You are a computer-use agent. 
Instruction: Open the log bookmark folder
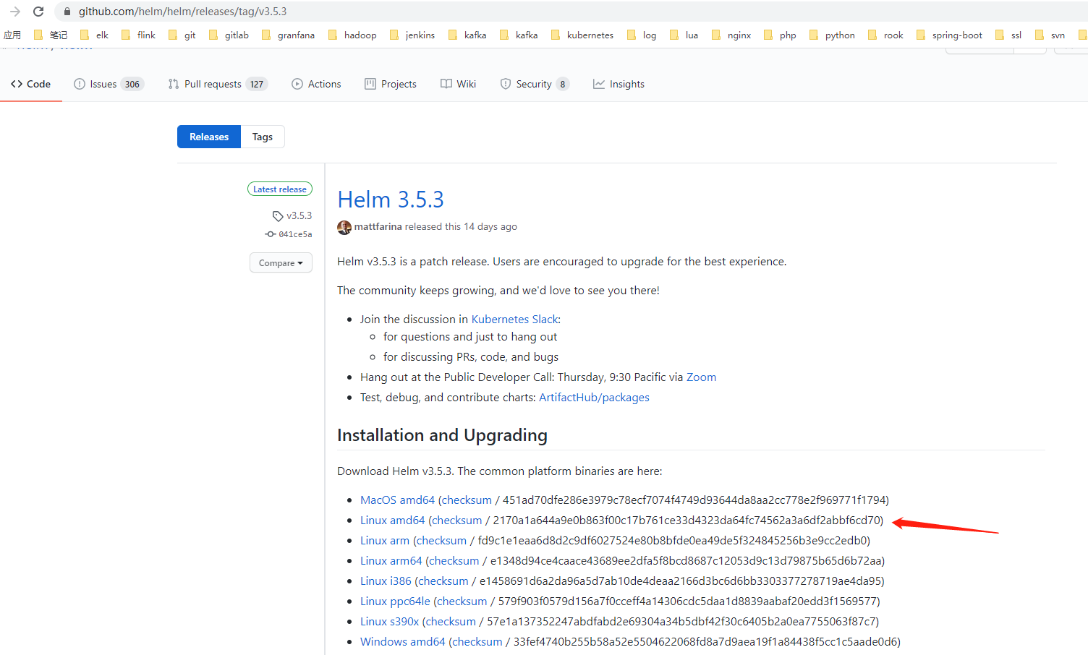coord(642,35)
